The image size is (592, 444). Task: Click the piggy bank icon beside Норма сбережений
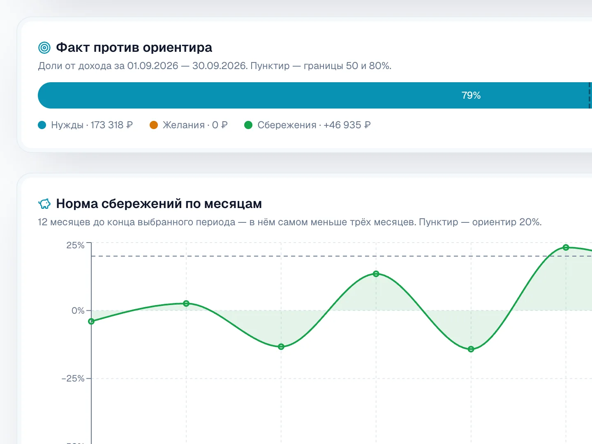click(44, 203)
